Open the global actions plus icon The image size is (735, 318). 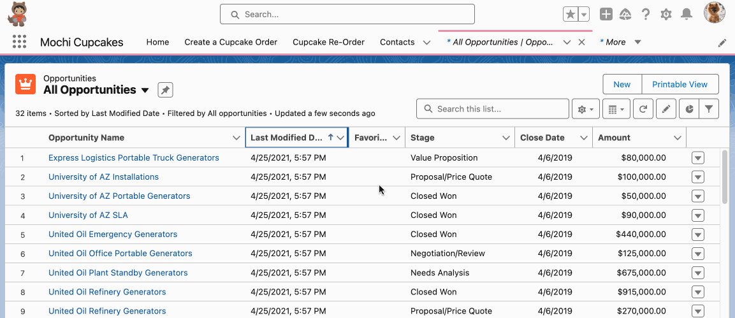click(606, 15)
